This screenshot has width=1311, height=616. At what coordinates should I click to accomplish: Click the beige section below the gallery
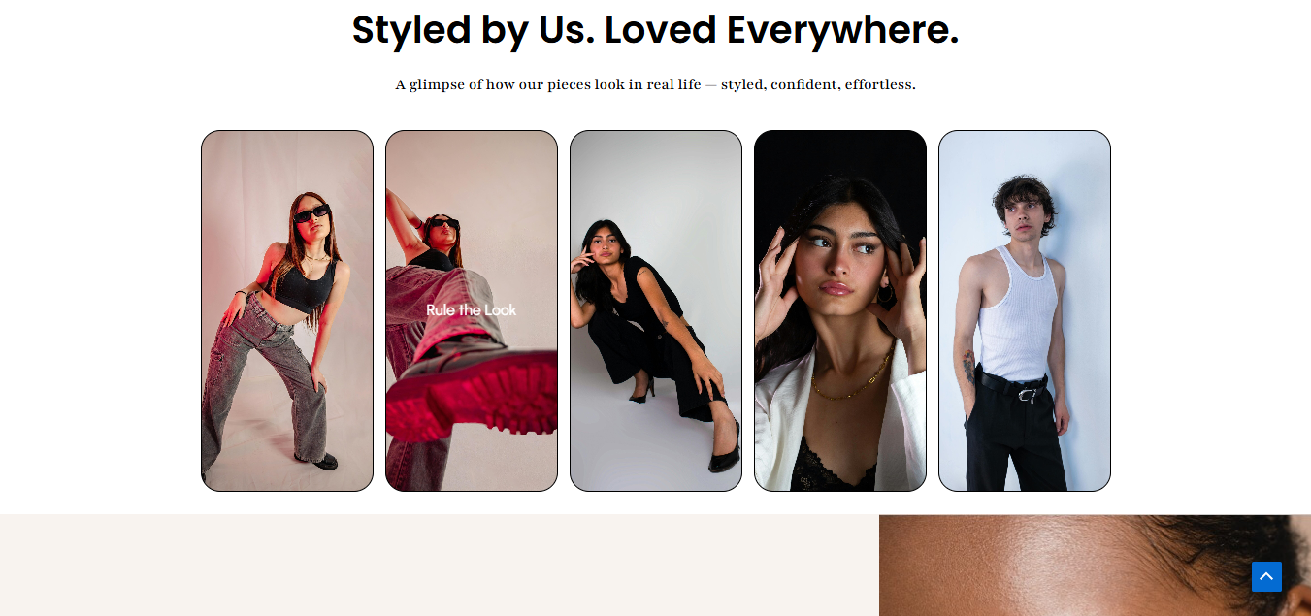click(440, 566)
